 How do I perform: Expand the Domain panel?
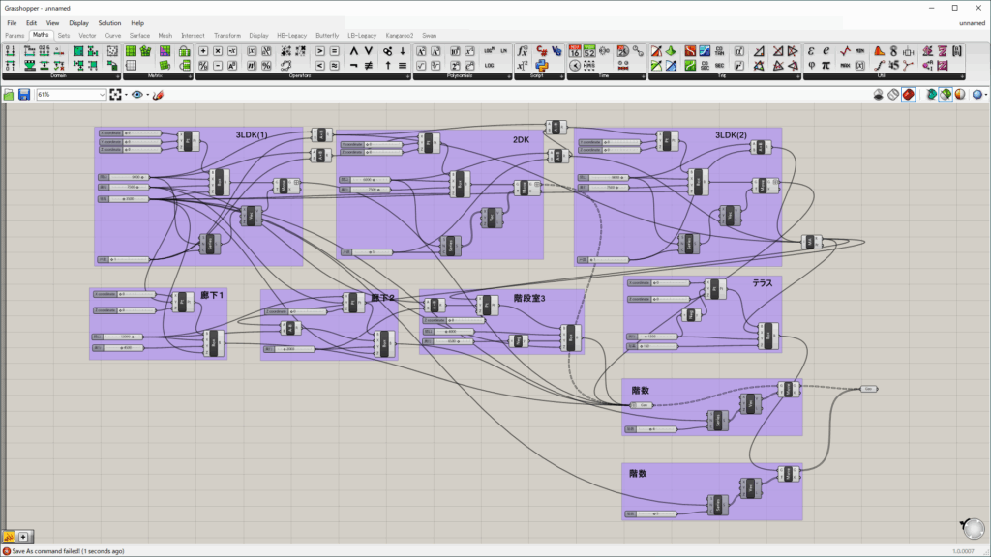(117, 76)
